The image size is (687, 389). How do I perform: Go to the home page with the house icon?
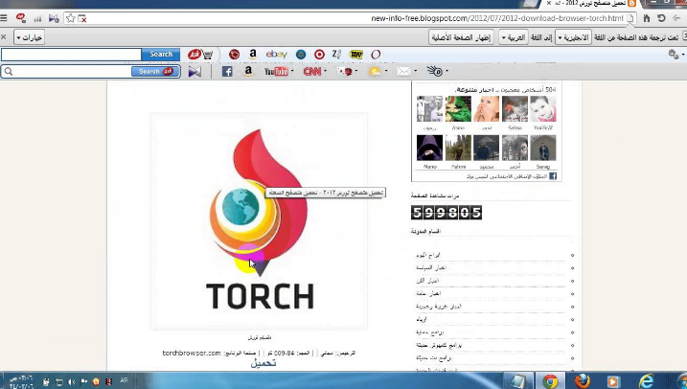click(x=646, y=18)
